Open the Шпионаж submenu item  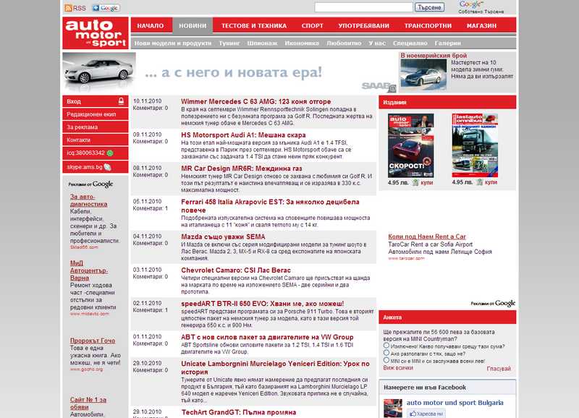(x=262, y=43)
